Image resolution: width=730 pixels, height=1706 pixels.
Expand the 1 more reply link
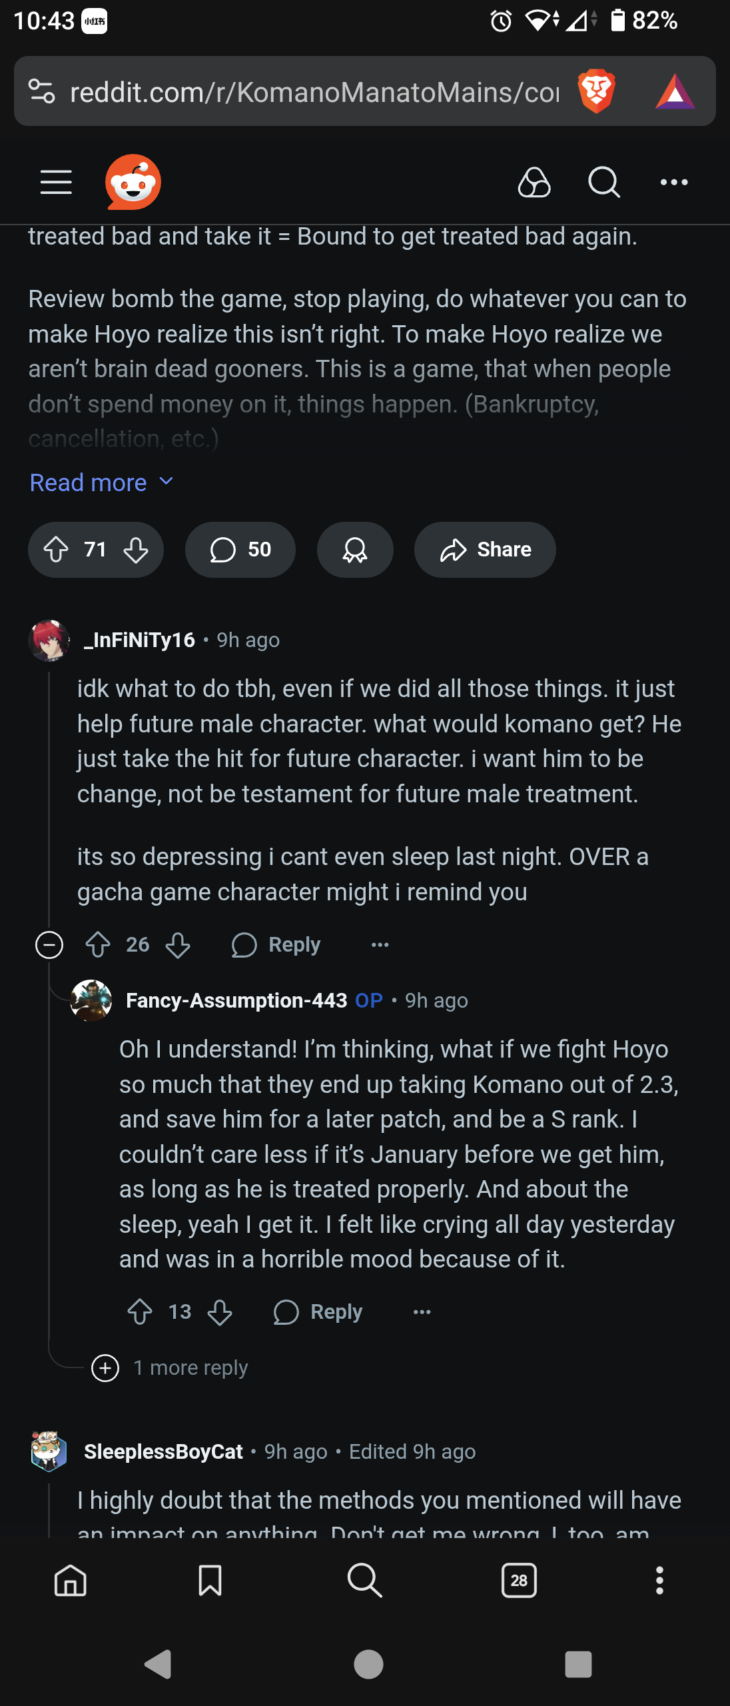[190, 1368]
